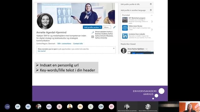Select the CM participant avatar
Viewport: 200px width, 112px height.
[x=101, y=107]
